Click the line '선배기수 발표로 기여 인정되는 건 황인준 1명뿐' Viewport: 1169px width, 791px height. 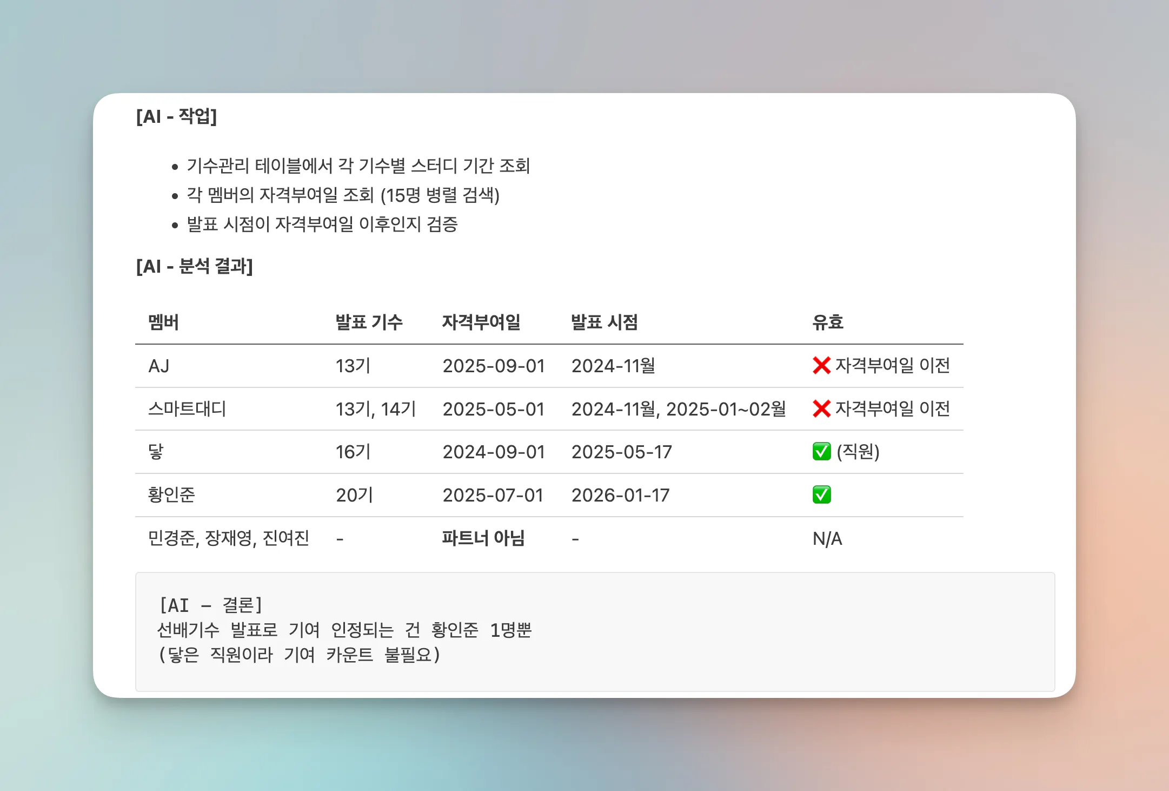[345, 630]
